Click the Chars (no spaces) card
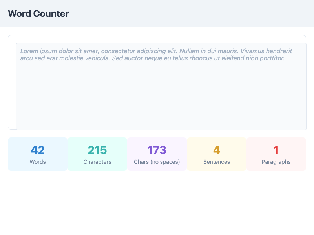The image size is (314, 235). (157, 154)
